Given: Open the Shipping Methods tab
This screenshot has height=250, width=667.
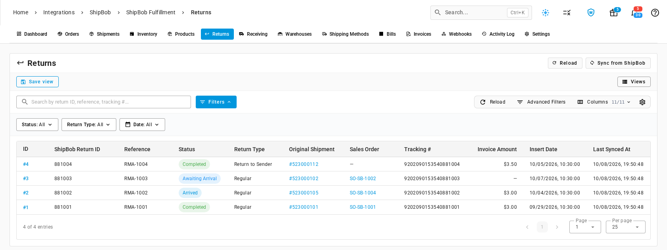Looking at the screenshot, I should tap(345, 34).
